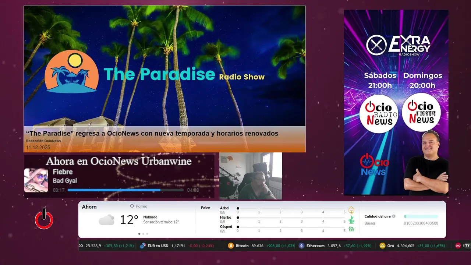The width and height of the screenshot is (471, 265).
Task: Click the red 500 index icon in ticker
Action: (458, 246)
